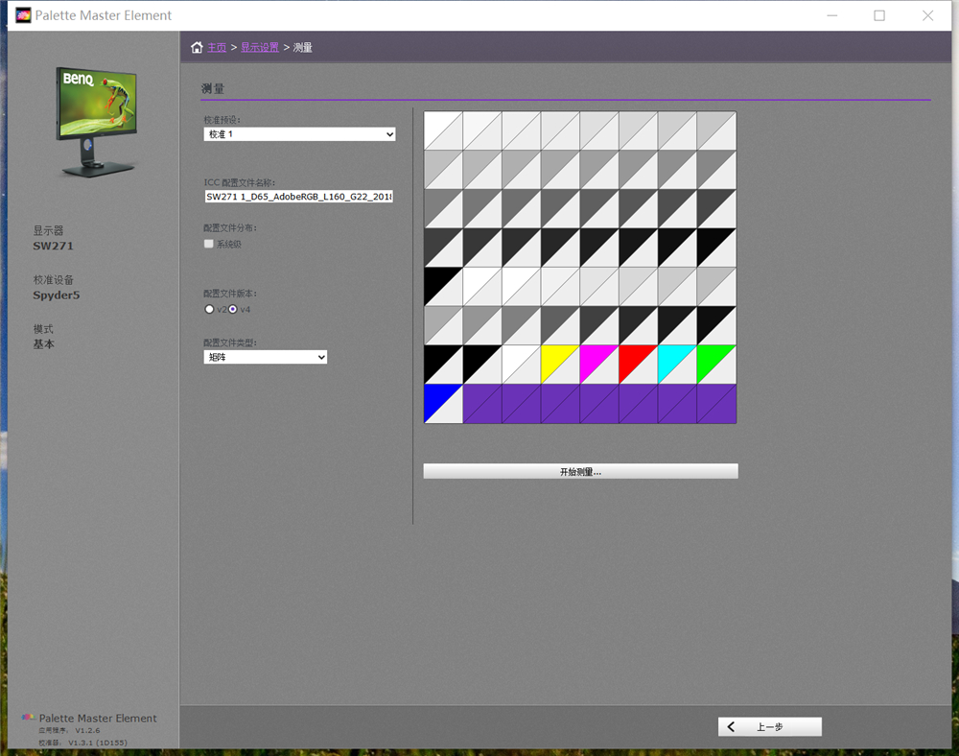Click the yellow color patch
The image size is (959, 756).
(560, 365)
